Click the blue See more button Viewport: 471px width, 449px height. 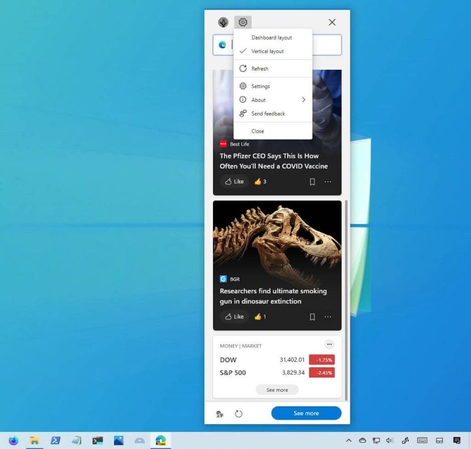306,413
